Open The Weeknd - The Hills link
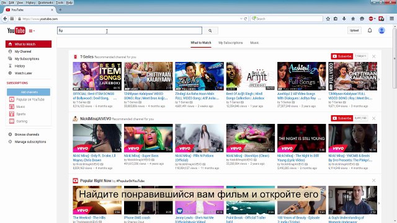This screenshot has width=397, height=223. 89,217
